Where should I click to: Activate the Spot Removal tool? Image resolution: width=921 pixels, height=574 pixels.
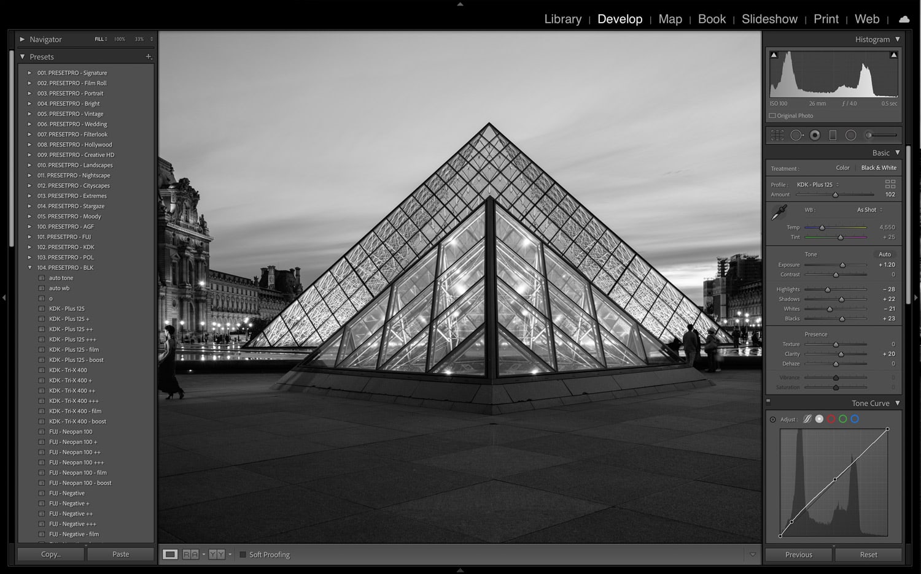pos(796,136)
